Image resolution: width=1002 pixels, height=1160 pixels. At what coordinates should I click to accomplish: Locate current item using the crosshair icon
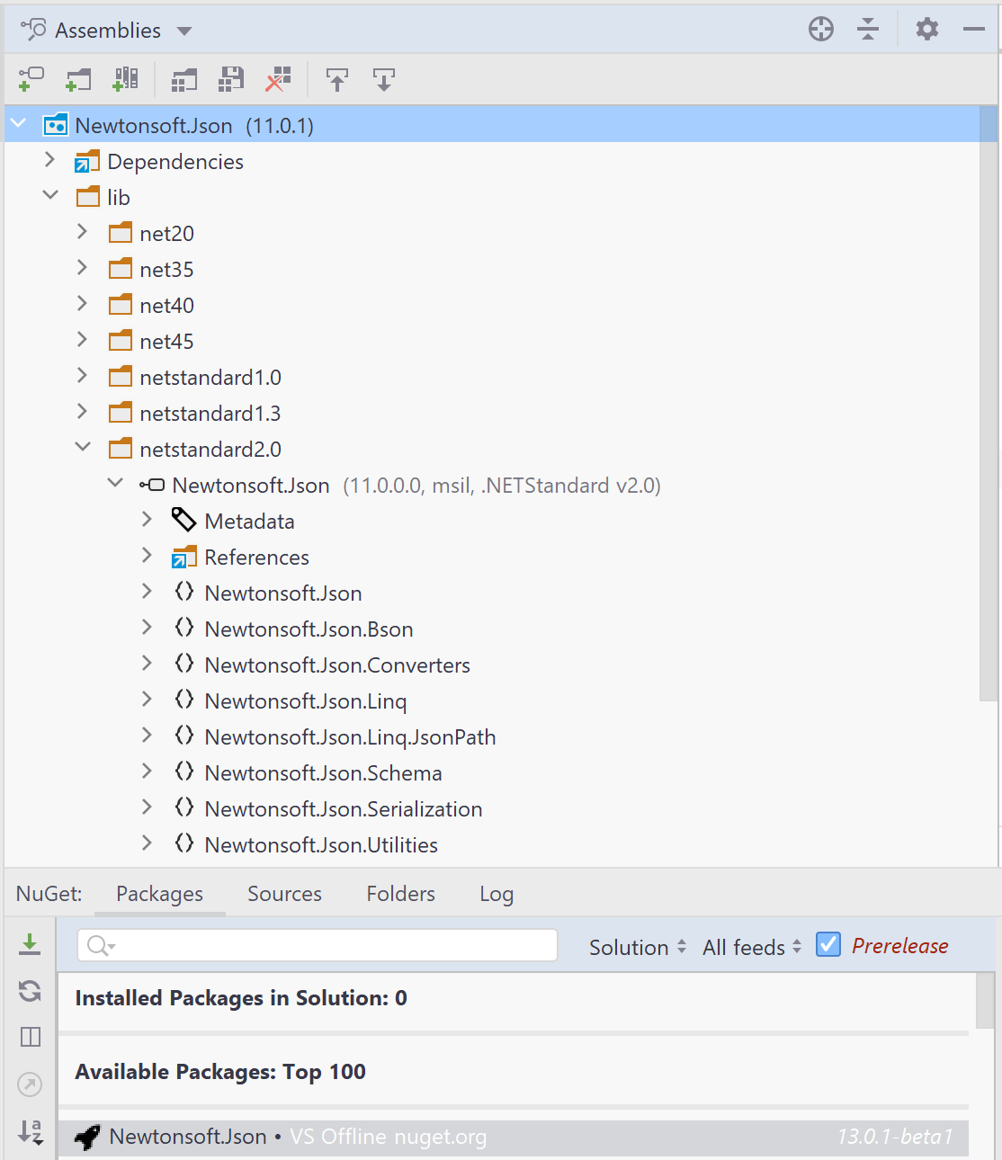pyautogui.click(x=820, y=29)
